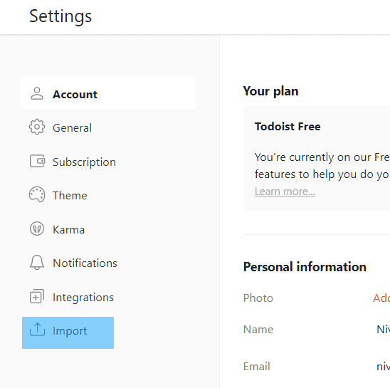Click the Subscription wallet icon

click(x=37, y=161)
